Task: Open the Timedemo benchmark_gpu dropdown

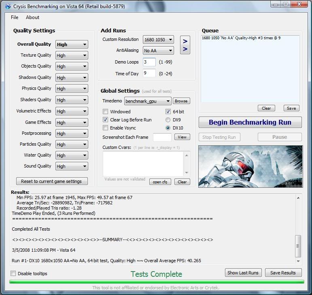Action: pos(148,101)
